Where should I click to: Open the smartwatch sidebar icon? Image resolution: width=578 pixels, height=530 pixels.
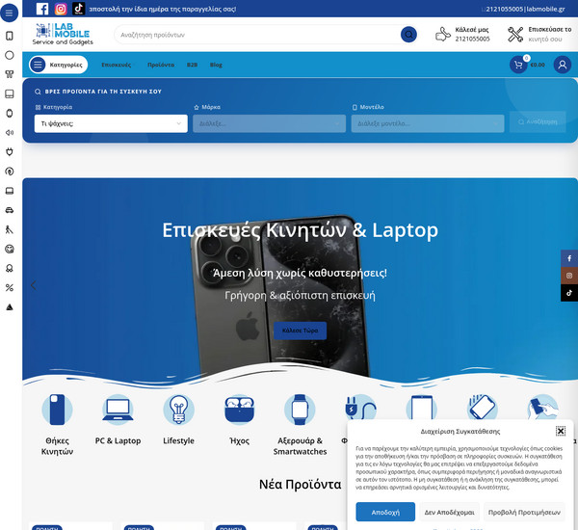pos(10,114)
